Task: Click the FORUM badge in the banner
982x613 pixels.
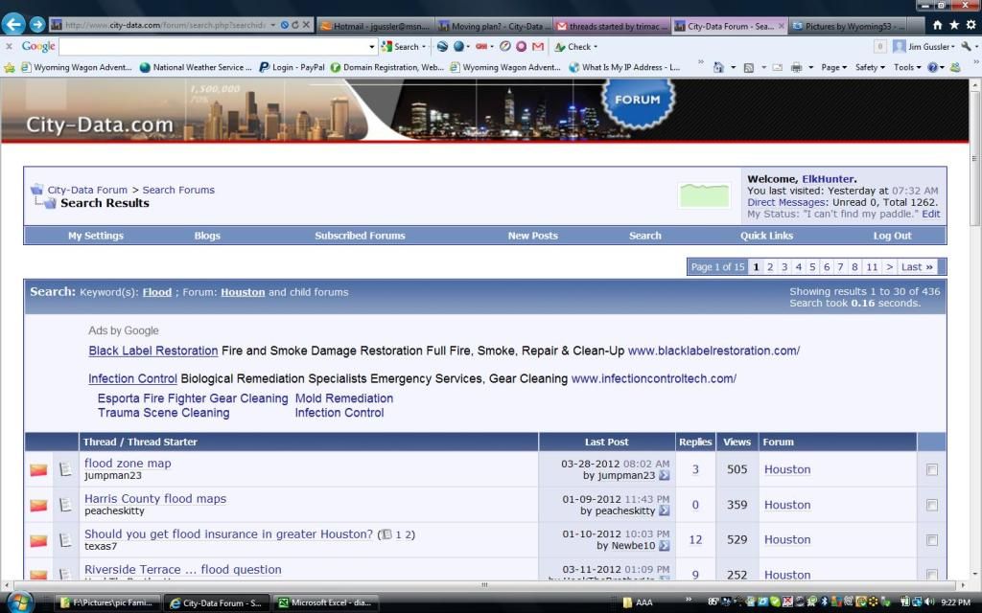Action: (637, 100)
